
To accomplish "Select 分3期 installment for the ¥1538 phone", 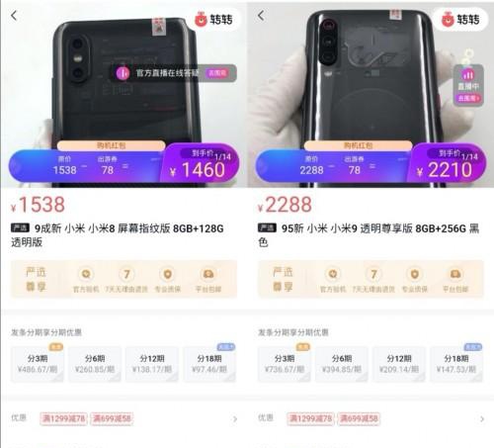I will point(38,364).
